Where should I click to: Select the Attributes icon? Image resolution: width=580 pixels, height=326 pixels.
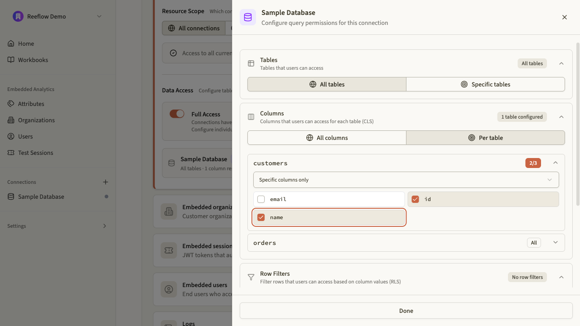11,104
